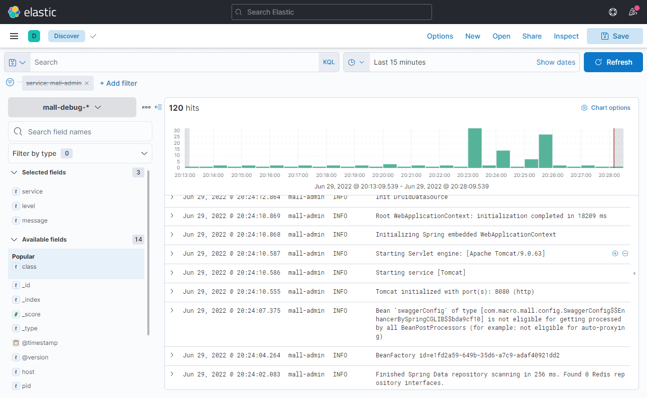Open the date quick menu clock icon
The image size is (647, 398).
click(x=356, y=62)
